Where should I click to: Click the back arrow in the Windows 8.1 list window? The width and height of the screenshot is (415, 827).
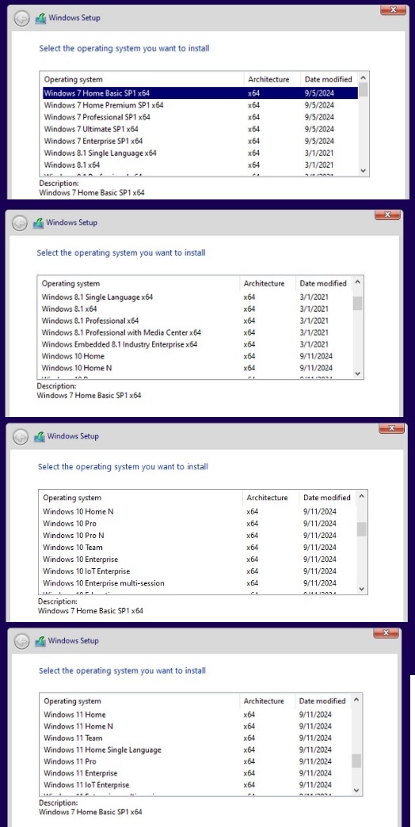20,223
